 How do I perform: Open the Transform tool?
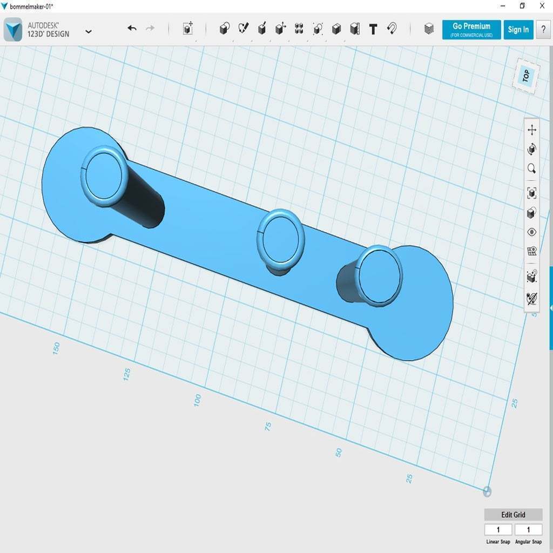tap(188, 28)
